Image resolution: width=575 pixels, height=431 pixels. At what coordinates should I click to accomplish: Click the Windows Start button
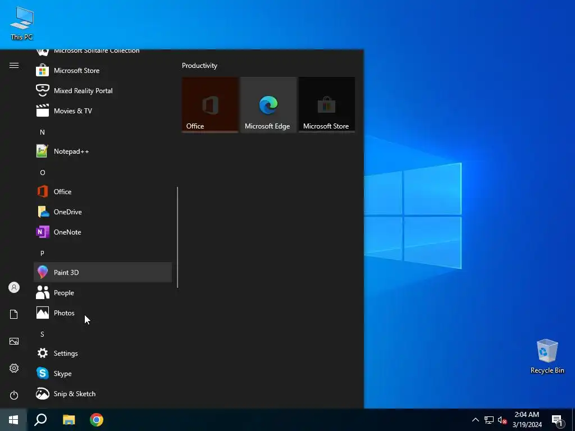(x=13, y=420)
